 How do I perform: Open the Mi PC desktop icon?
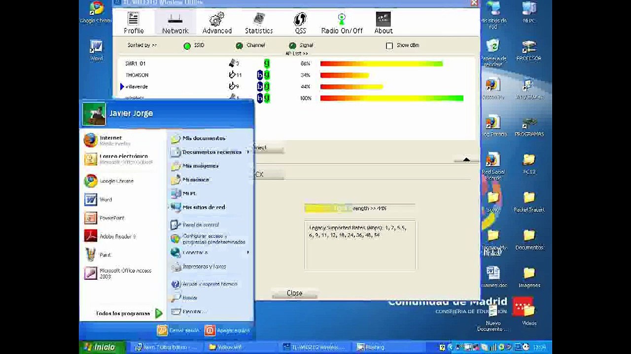(529, 13)
